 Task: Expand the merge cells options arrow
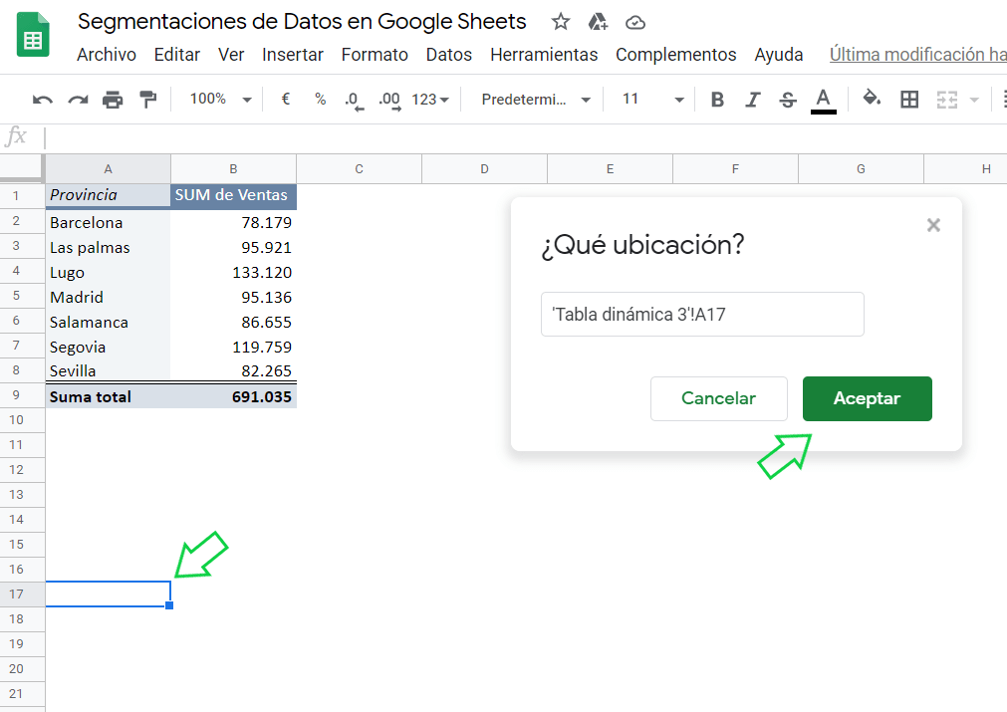click(974, 100)
